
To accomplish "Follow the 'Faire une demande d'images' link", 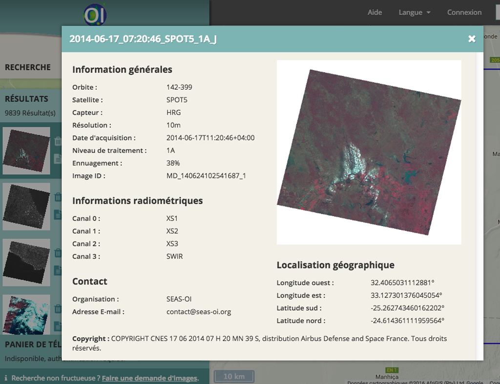I will pos(149,378).
